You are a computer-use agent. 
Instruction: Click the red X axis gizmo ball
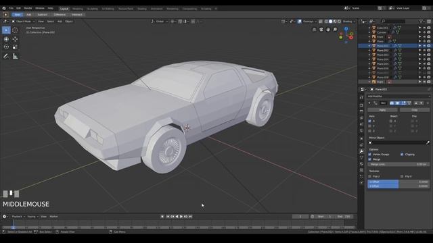(x=351, y=38)
